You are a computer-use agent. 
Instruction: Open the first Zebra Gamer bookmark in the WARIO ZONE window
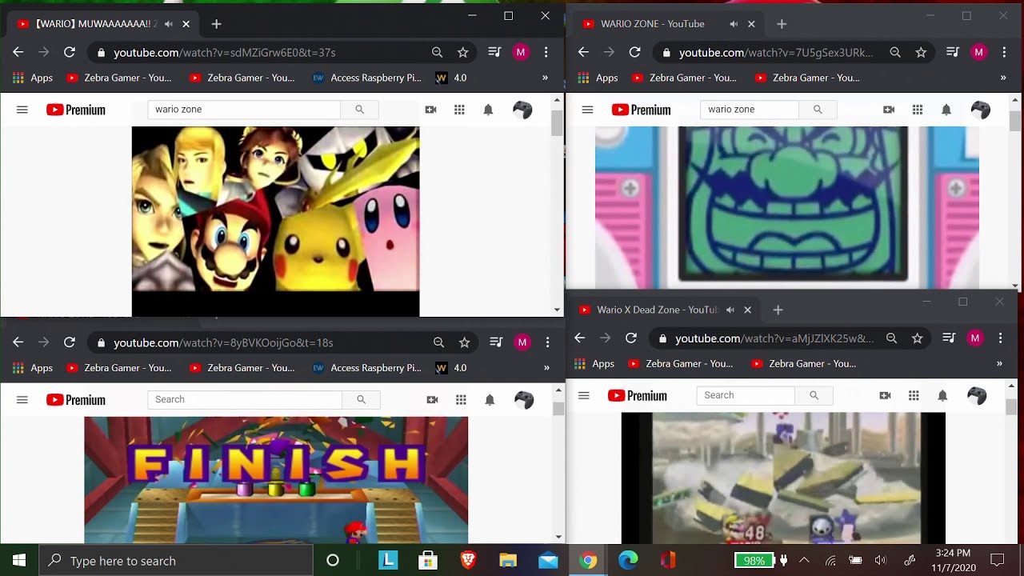(x=684, y=78)
